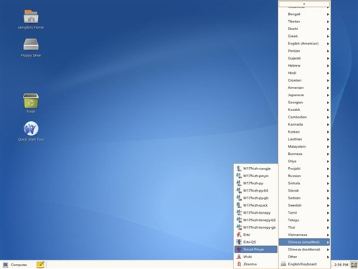This screenshot has height=269, width=358.
Task: Open the Computer main menu button
Action: [x=15, y=265]
